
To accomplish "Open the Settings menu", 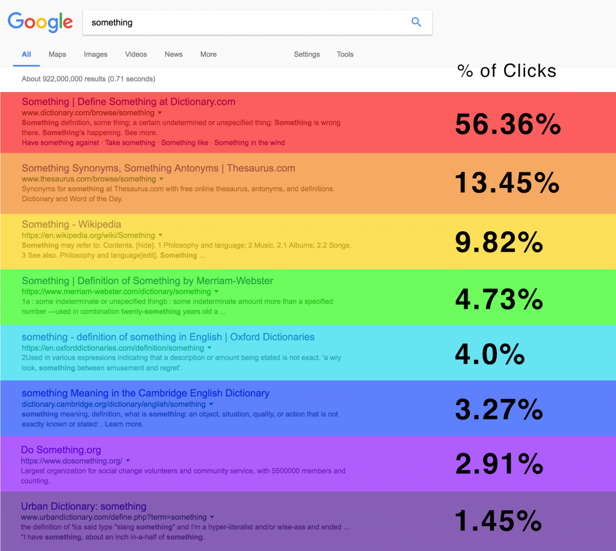I will (x=307, y=54).
